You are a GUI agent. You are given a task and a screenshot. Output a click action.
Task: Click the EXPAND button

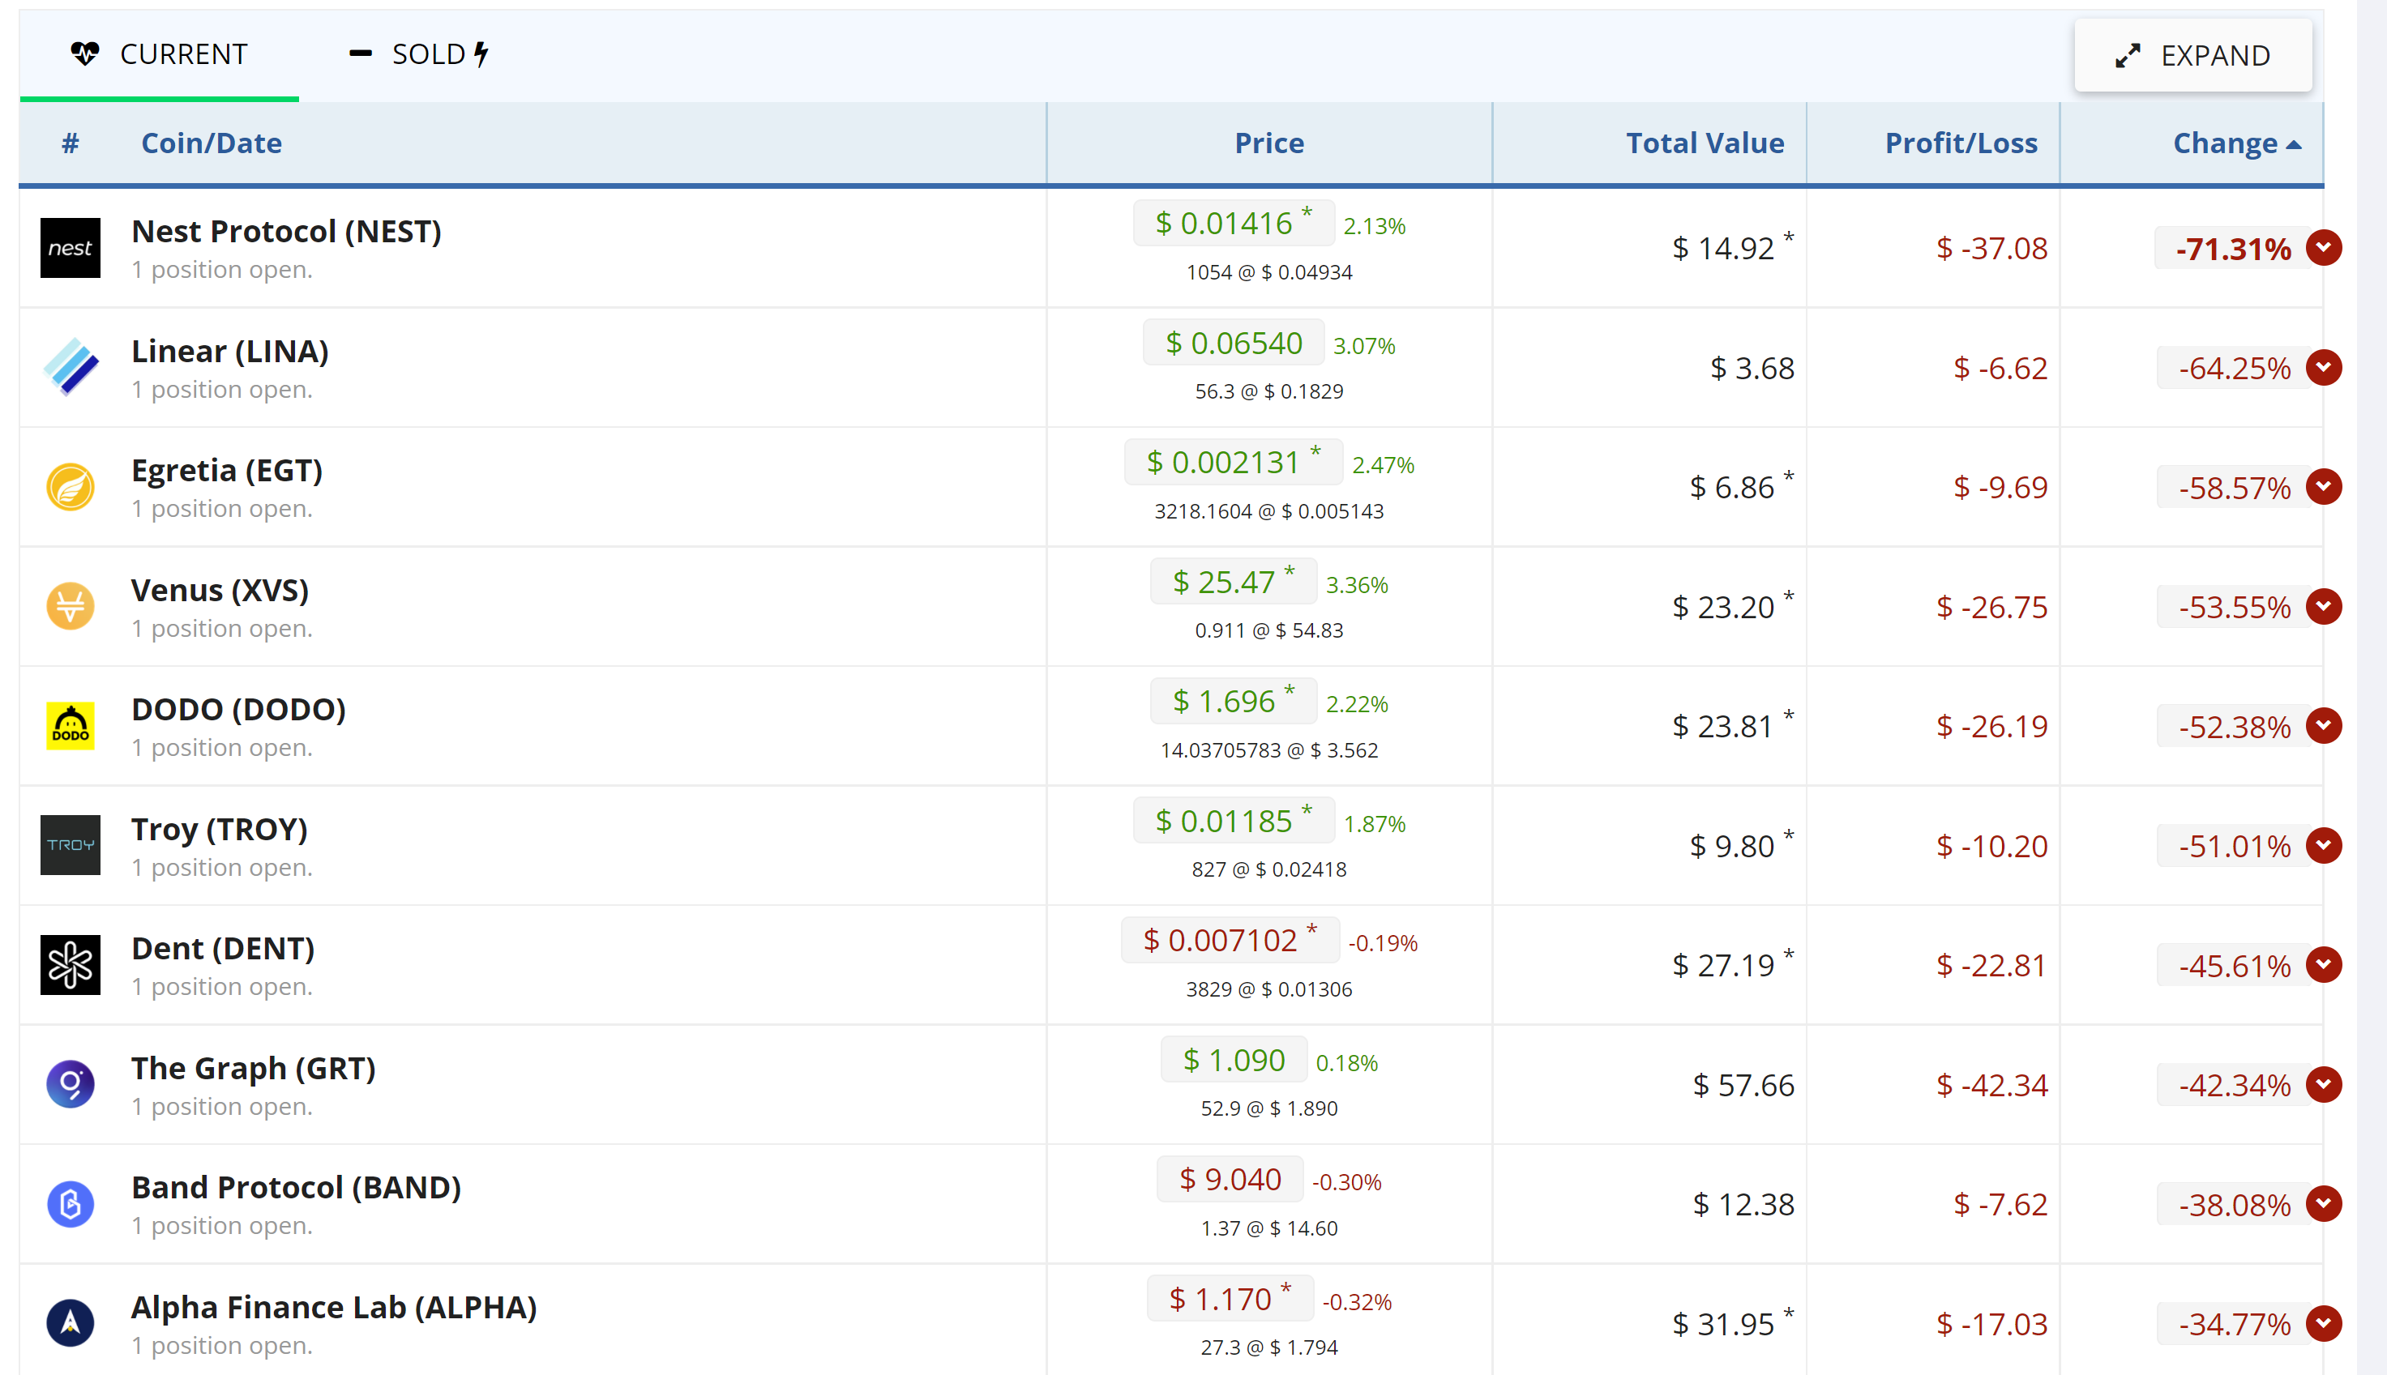(x=2193, y=56)
